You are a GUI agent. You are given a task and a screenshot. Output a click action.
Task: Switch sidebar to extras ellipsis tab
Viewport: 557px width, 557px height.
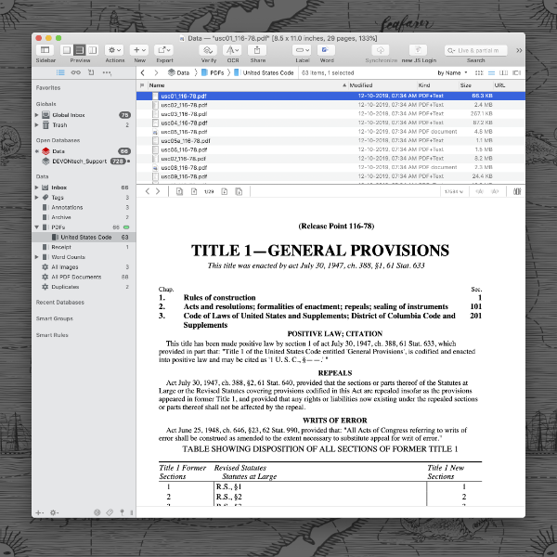107,72
